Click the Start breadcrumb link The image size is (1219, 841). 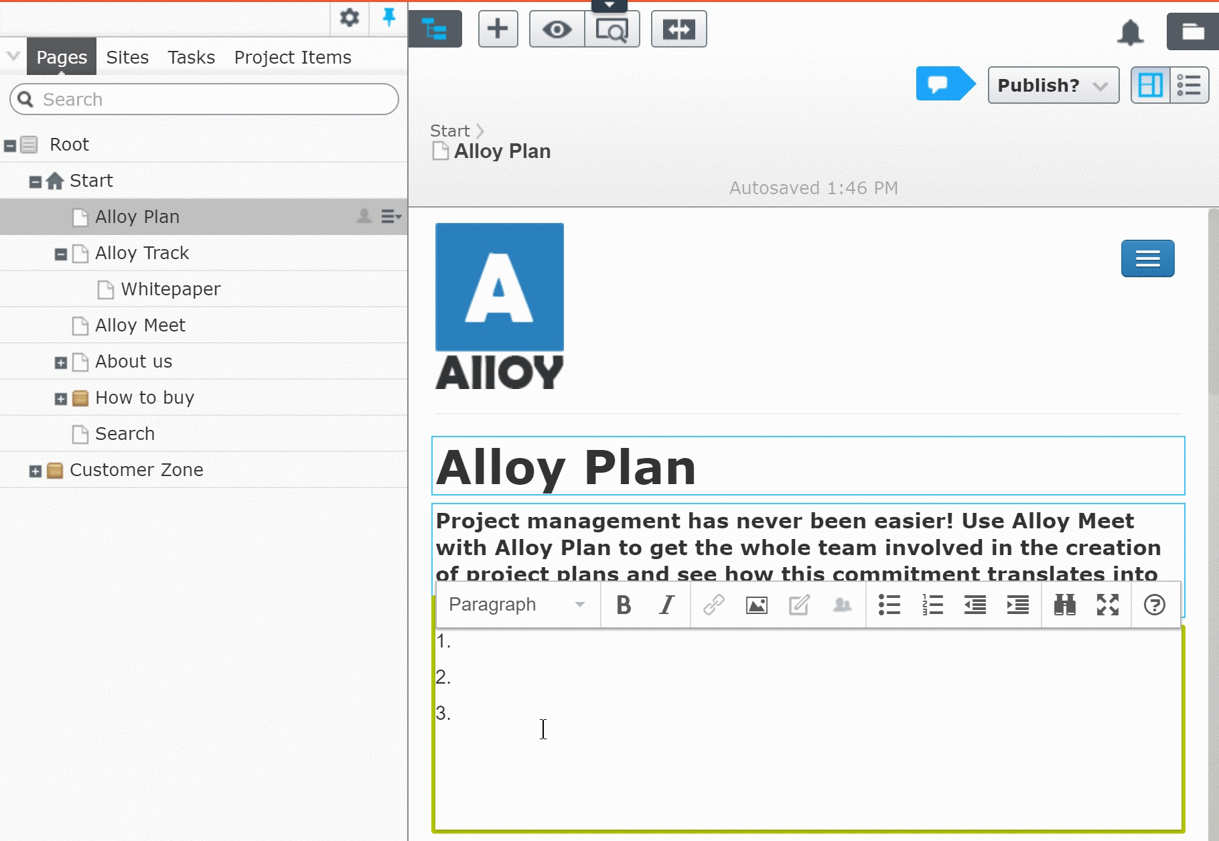(449, 131)
